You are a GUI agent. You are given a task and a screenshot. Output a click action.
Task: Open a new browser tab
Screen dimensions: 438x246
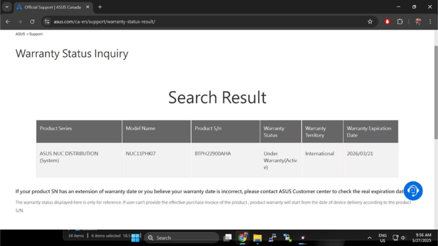point(100,7)
